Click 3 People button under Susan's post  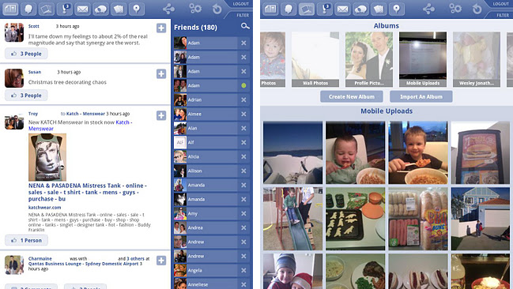click(x=26, y=96)
